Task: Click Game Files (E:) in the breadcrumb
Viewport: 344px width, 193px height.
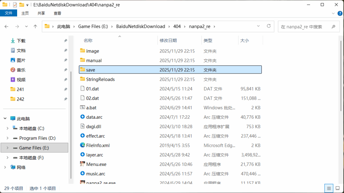Action: click(x=93, y=26)
